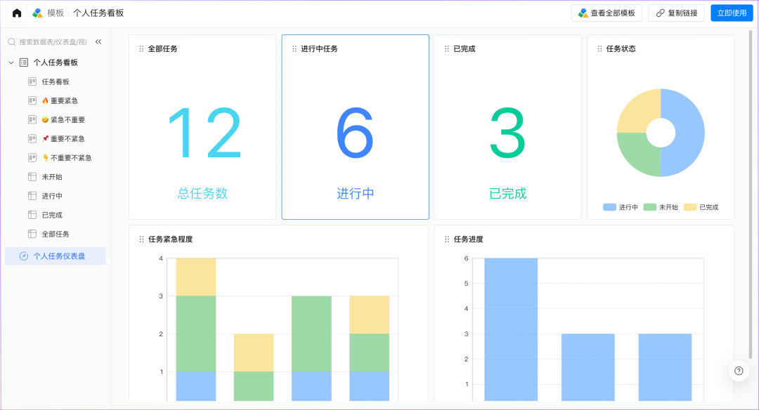Open 全部任务 table in sidebar

pyautogui.click(x=56, y=234)
